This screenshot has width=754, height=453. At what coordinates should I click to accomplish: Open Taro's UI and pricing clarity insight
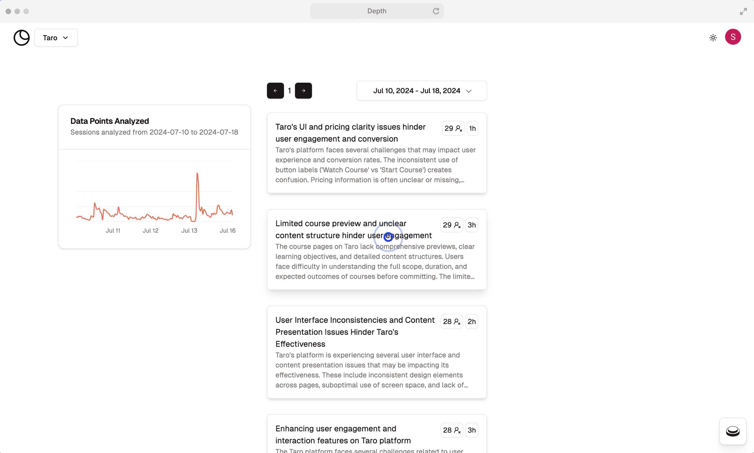coord(350,133)
